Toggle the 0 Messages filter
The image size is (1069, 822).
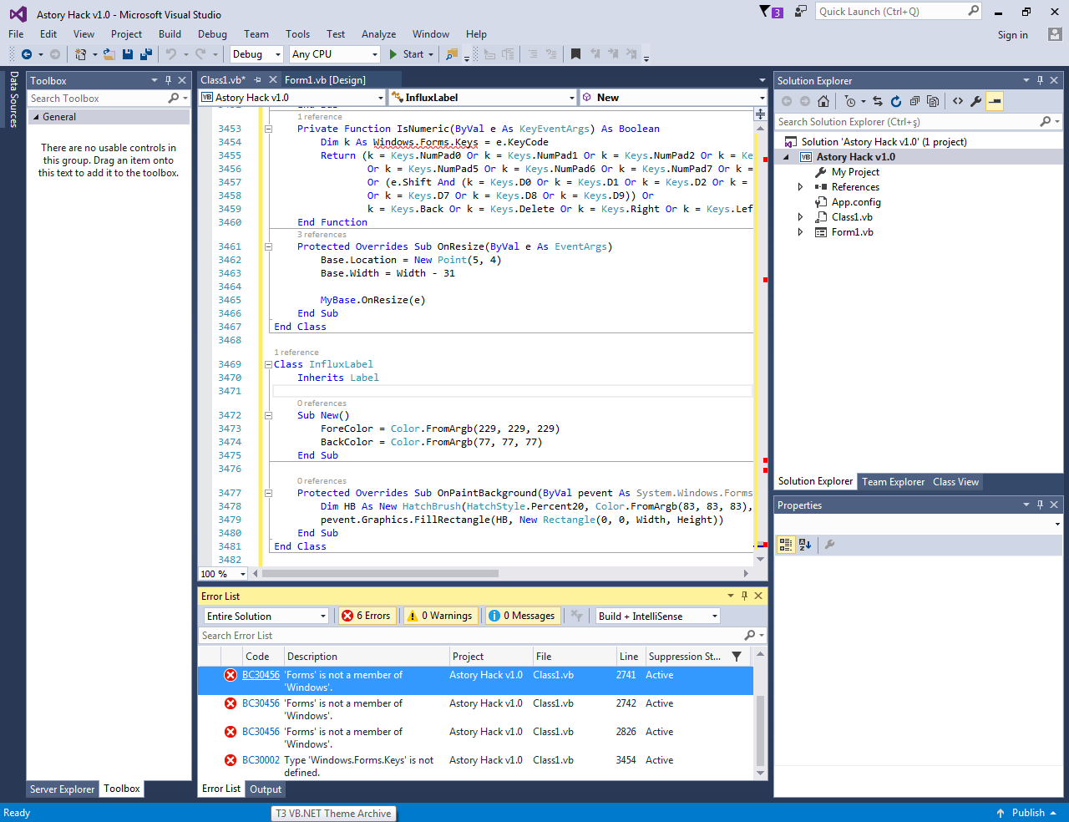[523, 616]
